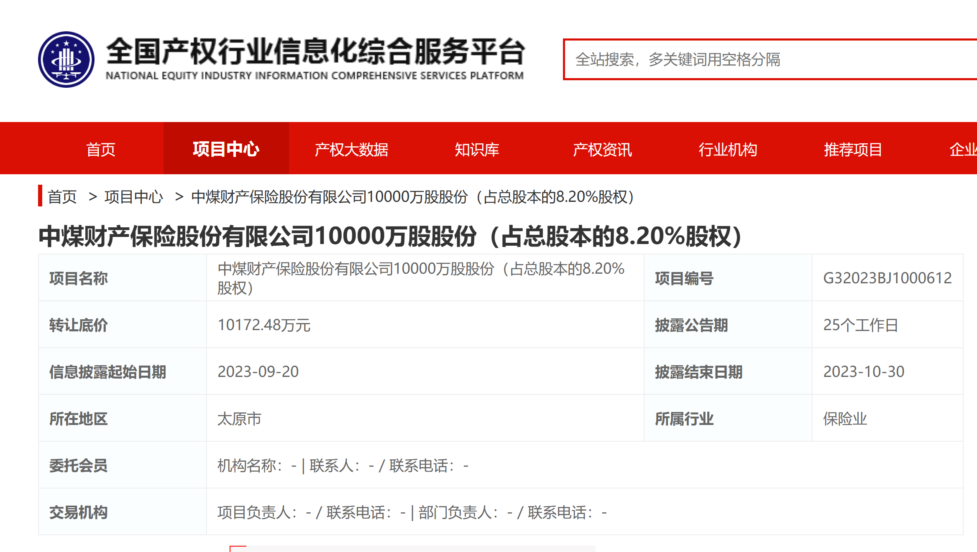The width and height of the screenshot is (977, 552).
Task: Click the 首页 breadcrumb link
Action: pyautogui.click(x=62, y=197)
